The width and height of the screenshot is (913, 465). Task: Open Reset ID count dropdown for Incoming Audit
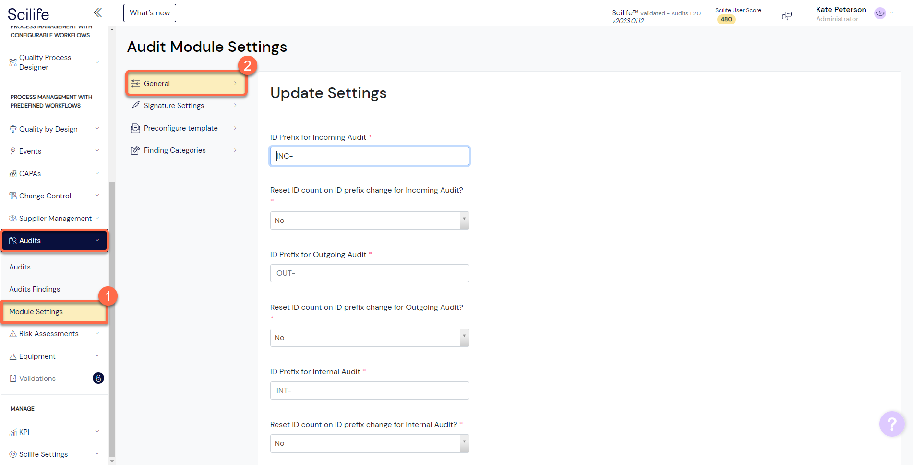[x=369, y=220]
